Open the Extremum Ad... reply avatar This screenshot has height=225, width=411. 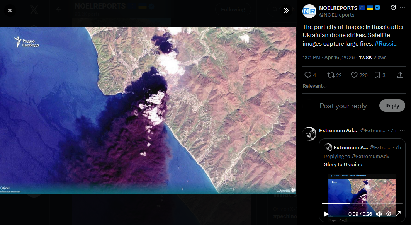click(x=309, y=134)
